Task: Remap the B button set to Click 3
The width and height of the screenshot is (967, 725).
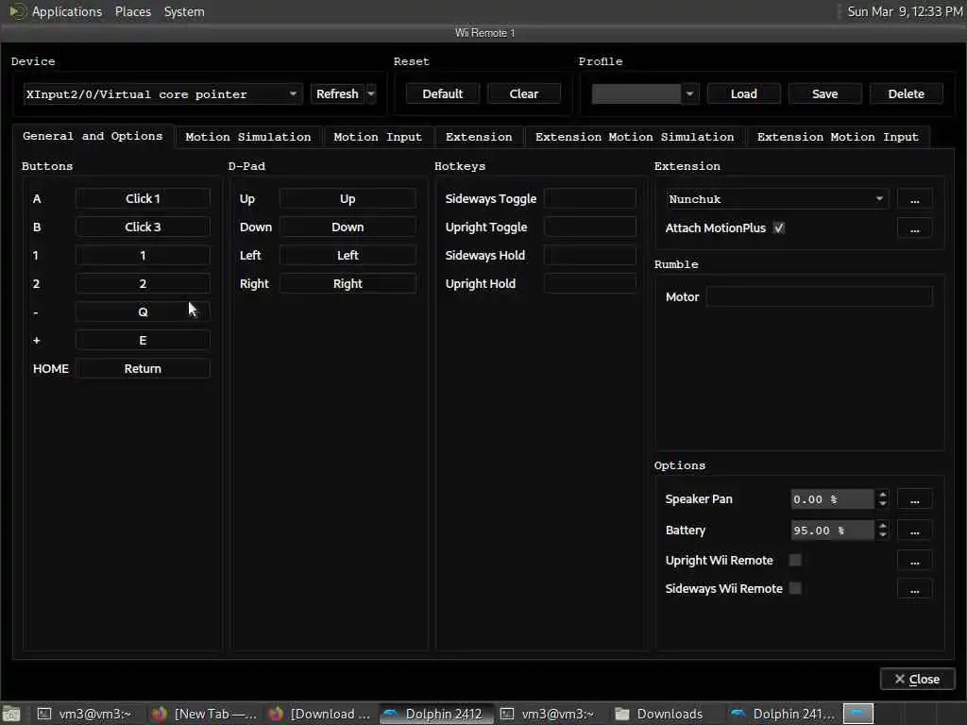Action: 143,227
